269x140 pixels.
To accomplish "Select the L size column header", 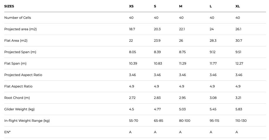I will (x=211, y=6).
